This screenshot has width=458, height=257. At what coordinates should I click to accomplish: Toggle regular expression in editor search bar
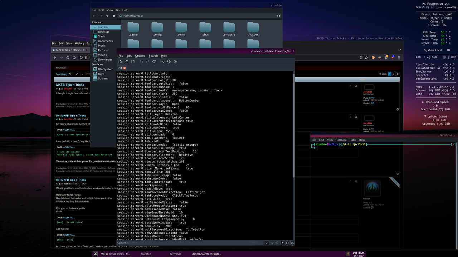pyautogui.click(x=292, y=243)
